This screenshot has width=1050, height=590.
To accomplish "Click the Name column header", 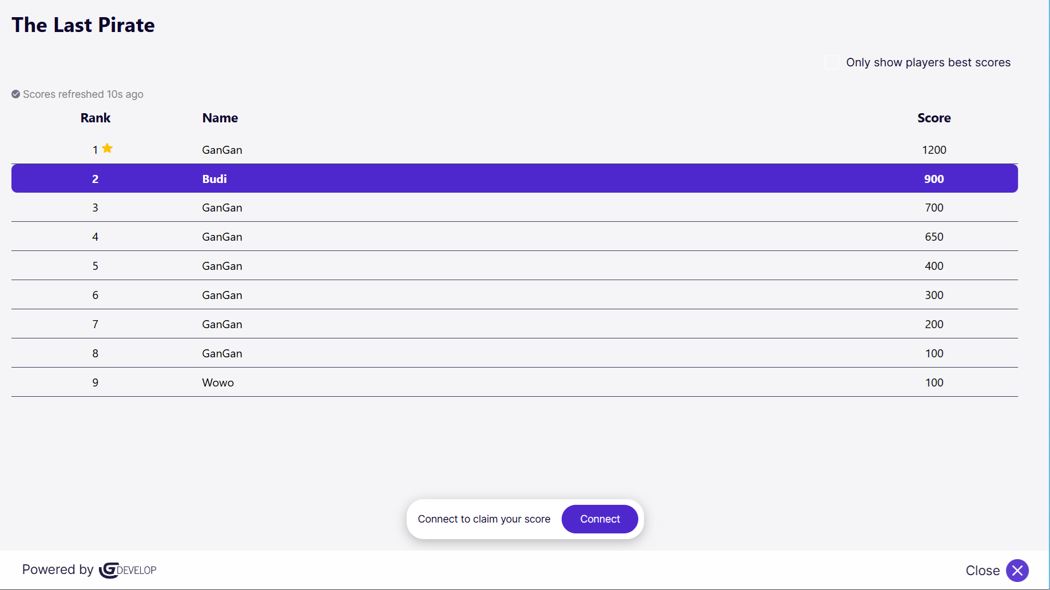I will click(x=220, y=118).
